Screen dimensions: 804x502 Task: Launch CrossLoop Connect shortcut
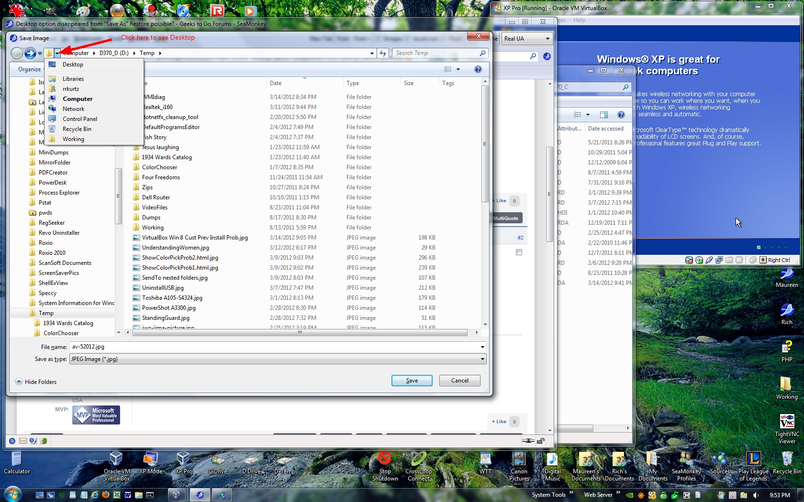[419, 466]
